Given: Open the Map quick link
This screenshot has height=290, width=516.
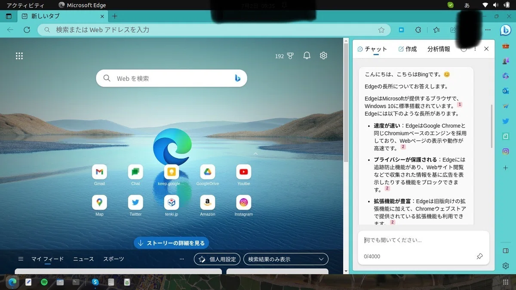Looking at the screenshot, I should click(x=99, y=202).
